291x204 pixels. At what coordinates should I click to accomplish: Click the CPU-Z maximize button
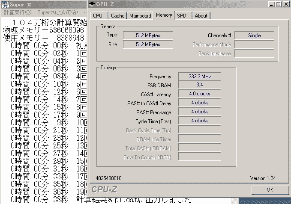pos(278,4)
